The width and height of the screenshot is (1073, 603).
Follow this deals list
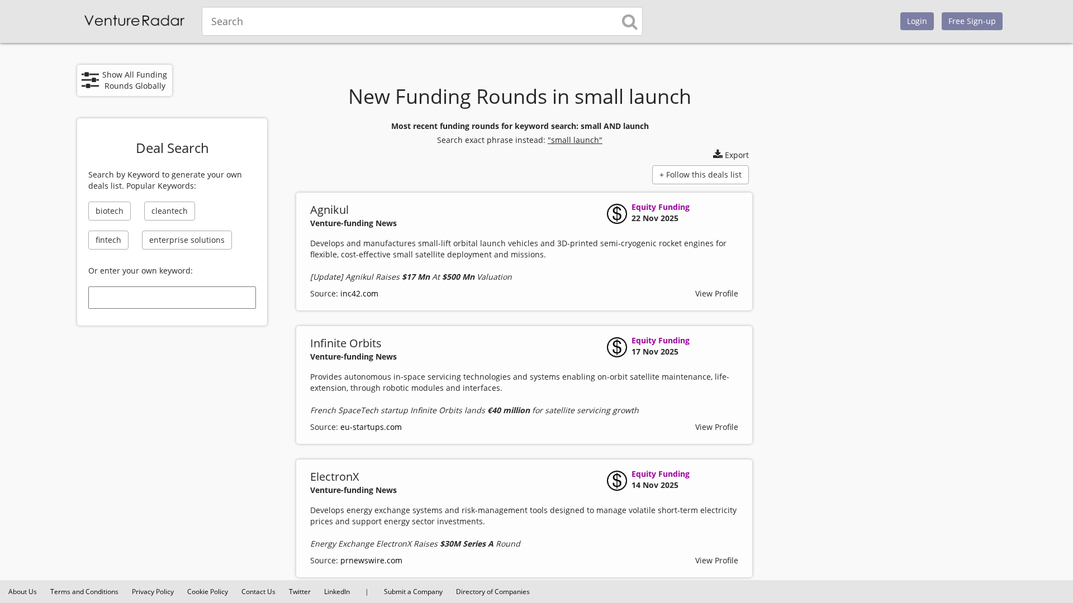700,175
